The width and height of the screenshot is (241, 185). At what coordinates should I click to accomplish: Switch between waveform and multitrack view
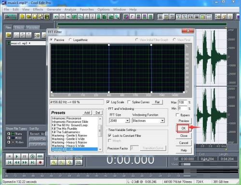point(11,16)
